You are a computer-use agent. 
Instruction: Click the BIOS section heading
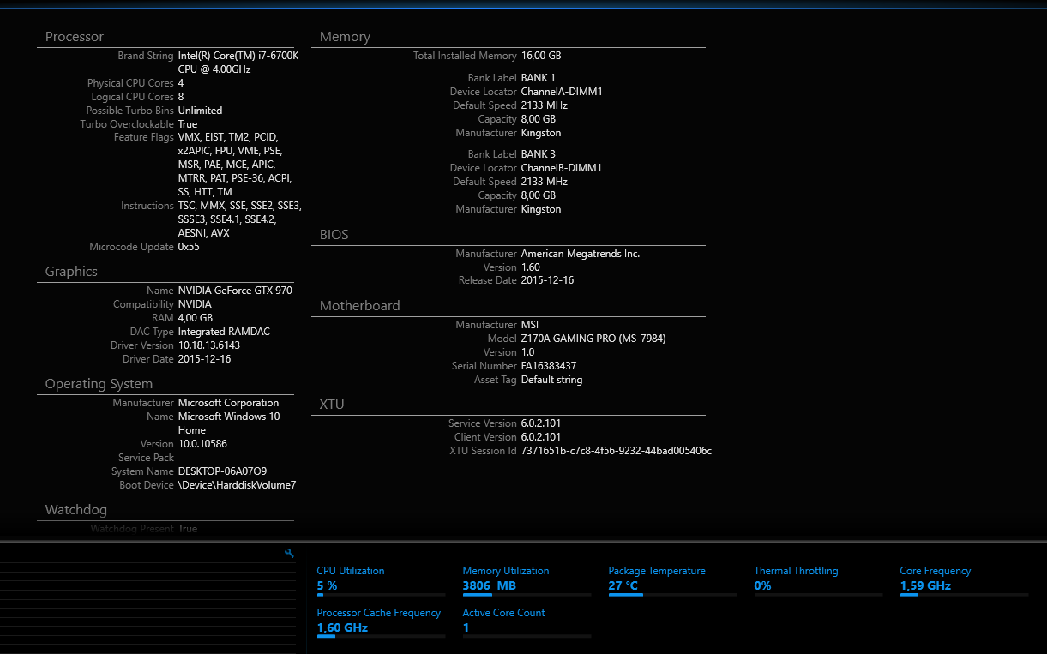click(334, 235)
